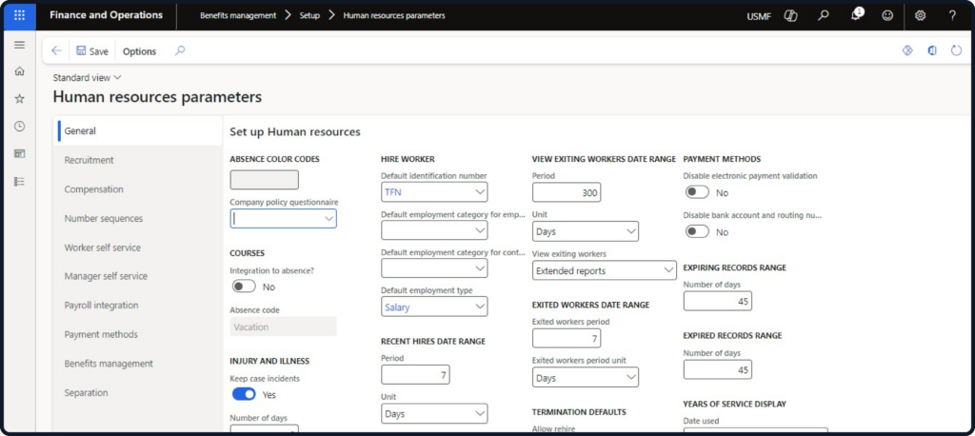Click the back arrow in action pane
The image size is (975, 436).
pyautogui.click(x=56, y=51)
